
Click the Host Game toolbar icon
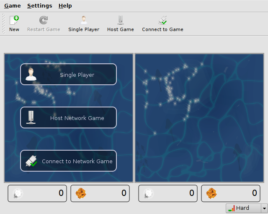121,20
